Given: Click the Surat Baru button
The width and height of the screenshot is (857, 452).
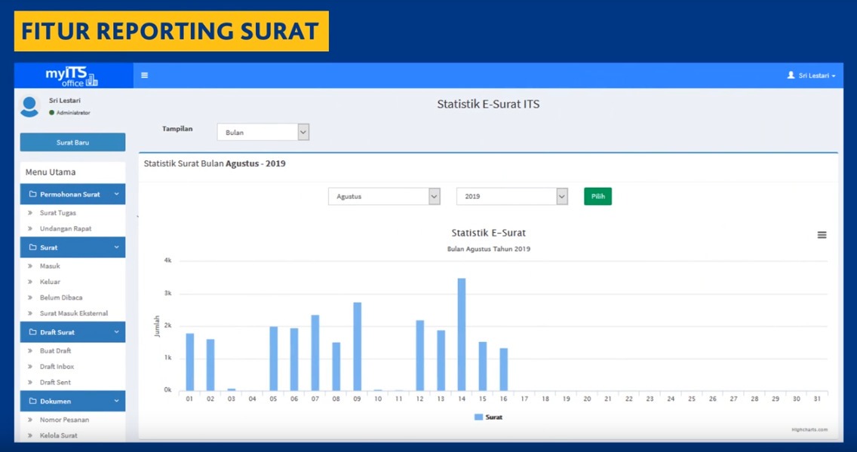Looking at the screenshot, I should [x=72, y=142].
